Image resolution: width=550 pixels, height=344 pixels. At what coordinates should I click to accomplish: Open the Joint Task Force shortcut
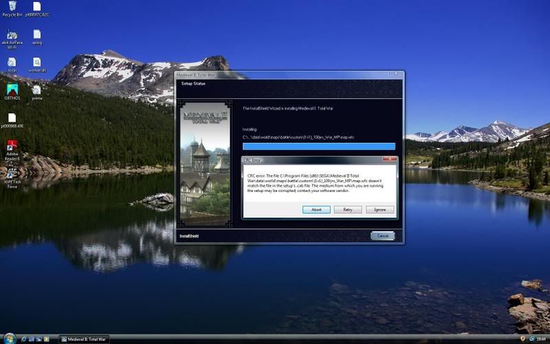[12, 178]
